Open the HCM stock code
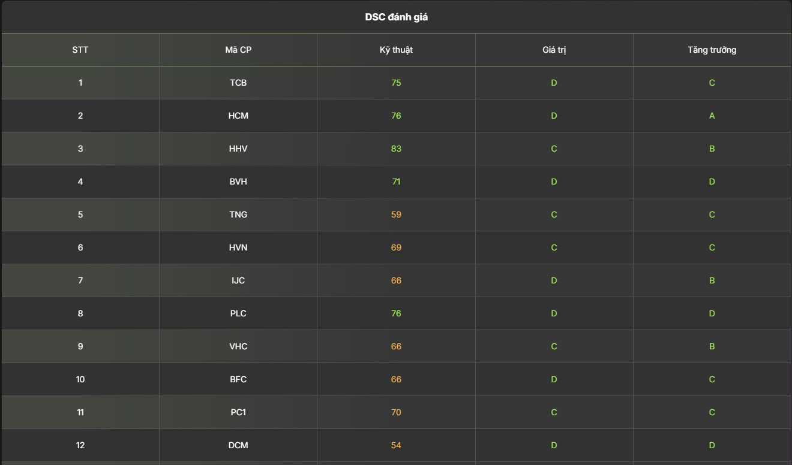The width and height of the screenshot is (792, 465). [238, 116]
